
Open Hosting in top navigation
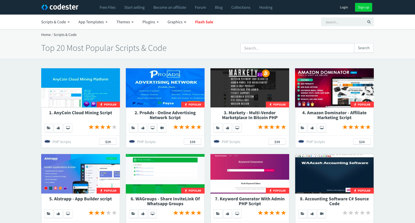point(266,7)
